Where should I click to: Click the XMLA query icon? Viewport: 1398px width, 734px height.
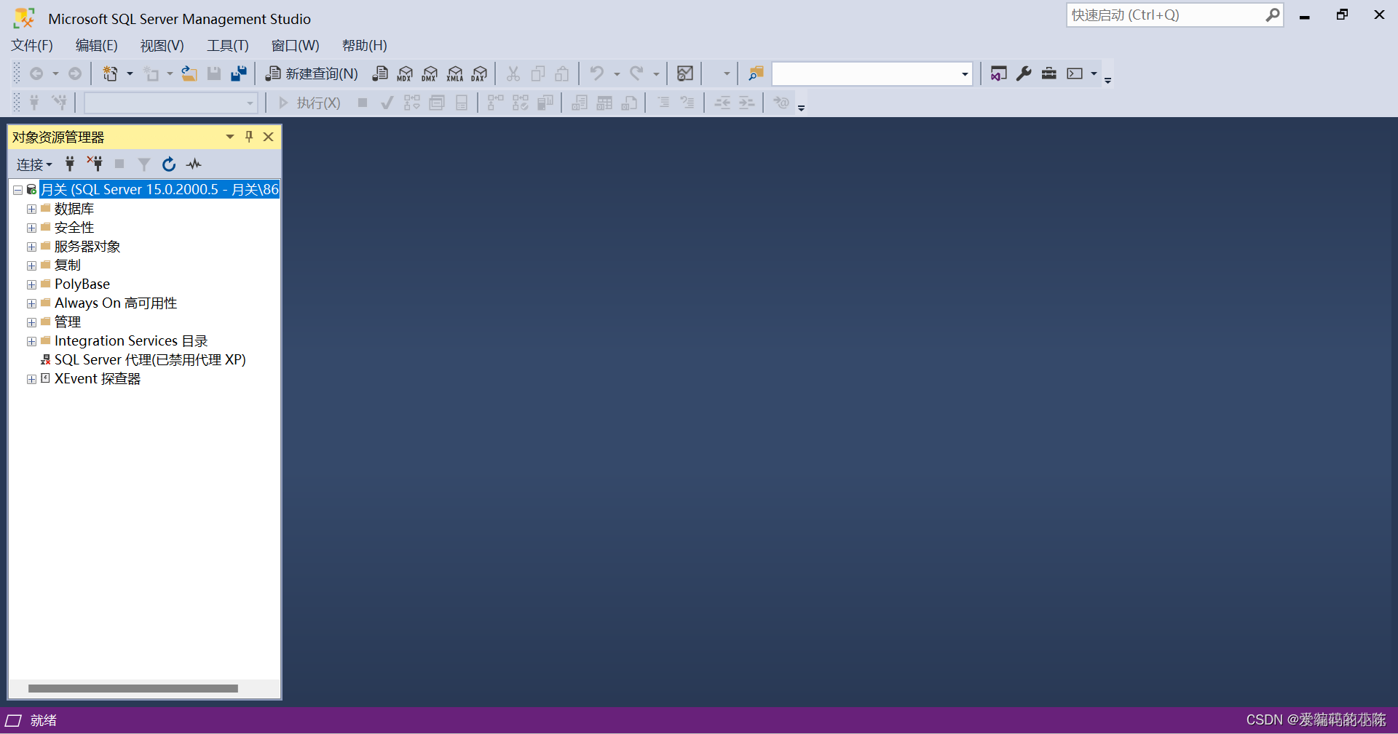tap(455, 73)
